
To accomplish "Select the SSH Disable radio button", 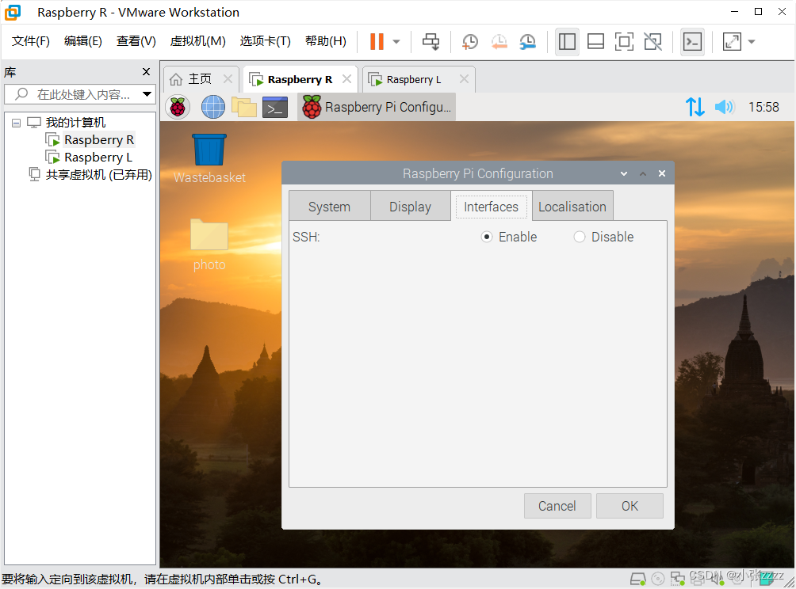I will coord(580,237).
